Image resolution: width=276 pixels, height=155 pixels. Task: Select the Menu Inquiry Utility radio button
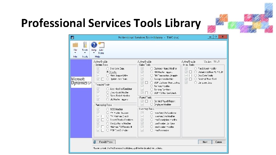click(108, 75)
